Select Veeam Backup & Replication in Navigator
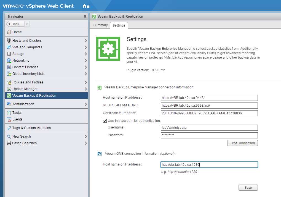Screen dimensions: 281x197 pos(34,96)
